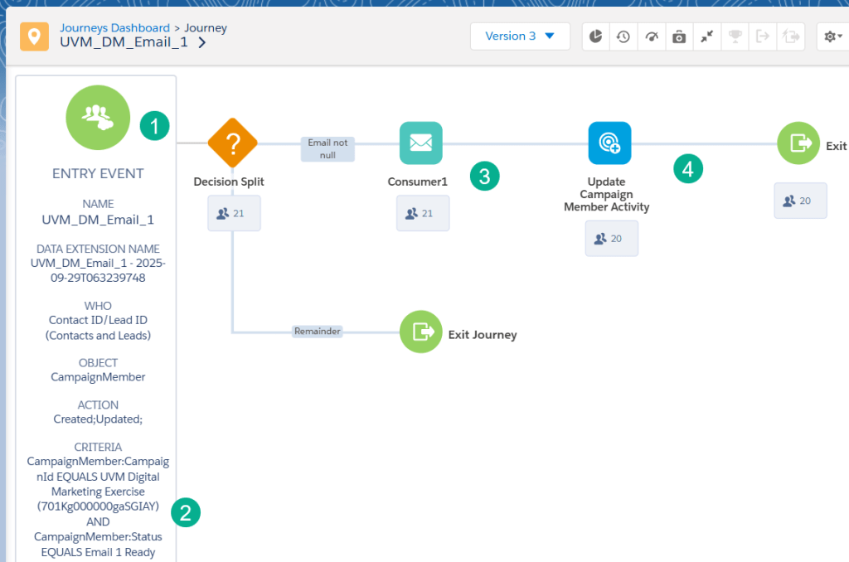The height and width of the screenshot is (562, 849).
Task: Click the camera snapshot icon in toolbar
Action: click(679, 36)
